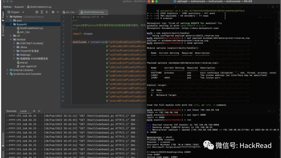Expand the JBoss folder
This screenshot has width=281, height=158.
point(14,47)
